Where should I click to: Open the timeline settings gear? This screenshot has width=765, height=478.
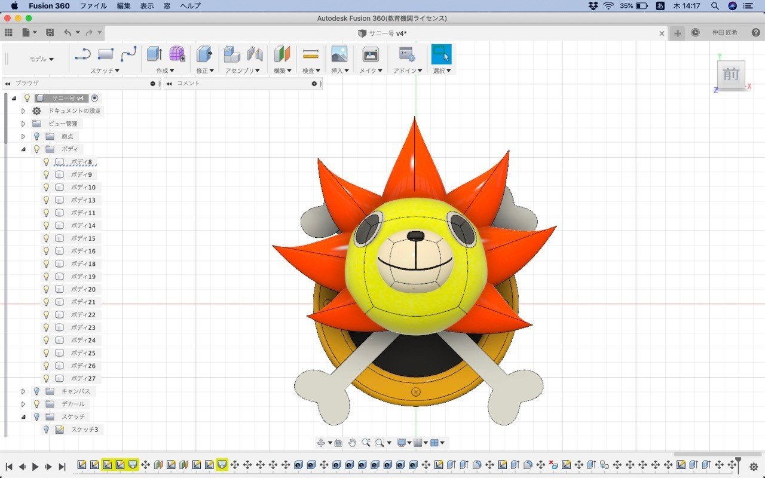(754, 467)
